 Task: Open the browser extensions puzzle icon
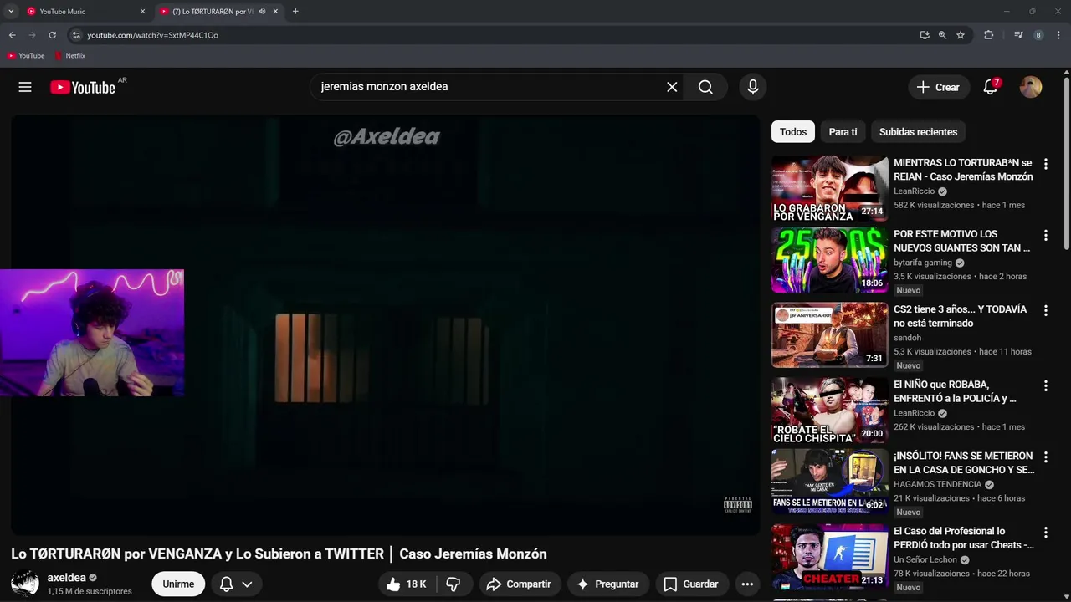[x=989, y=35]
